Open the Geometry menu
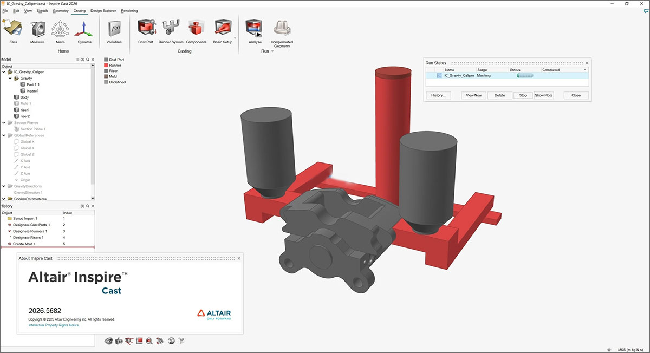Image resolution: width=650 pixels, height=353 pixels. [x=60, y=11]
